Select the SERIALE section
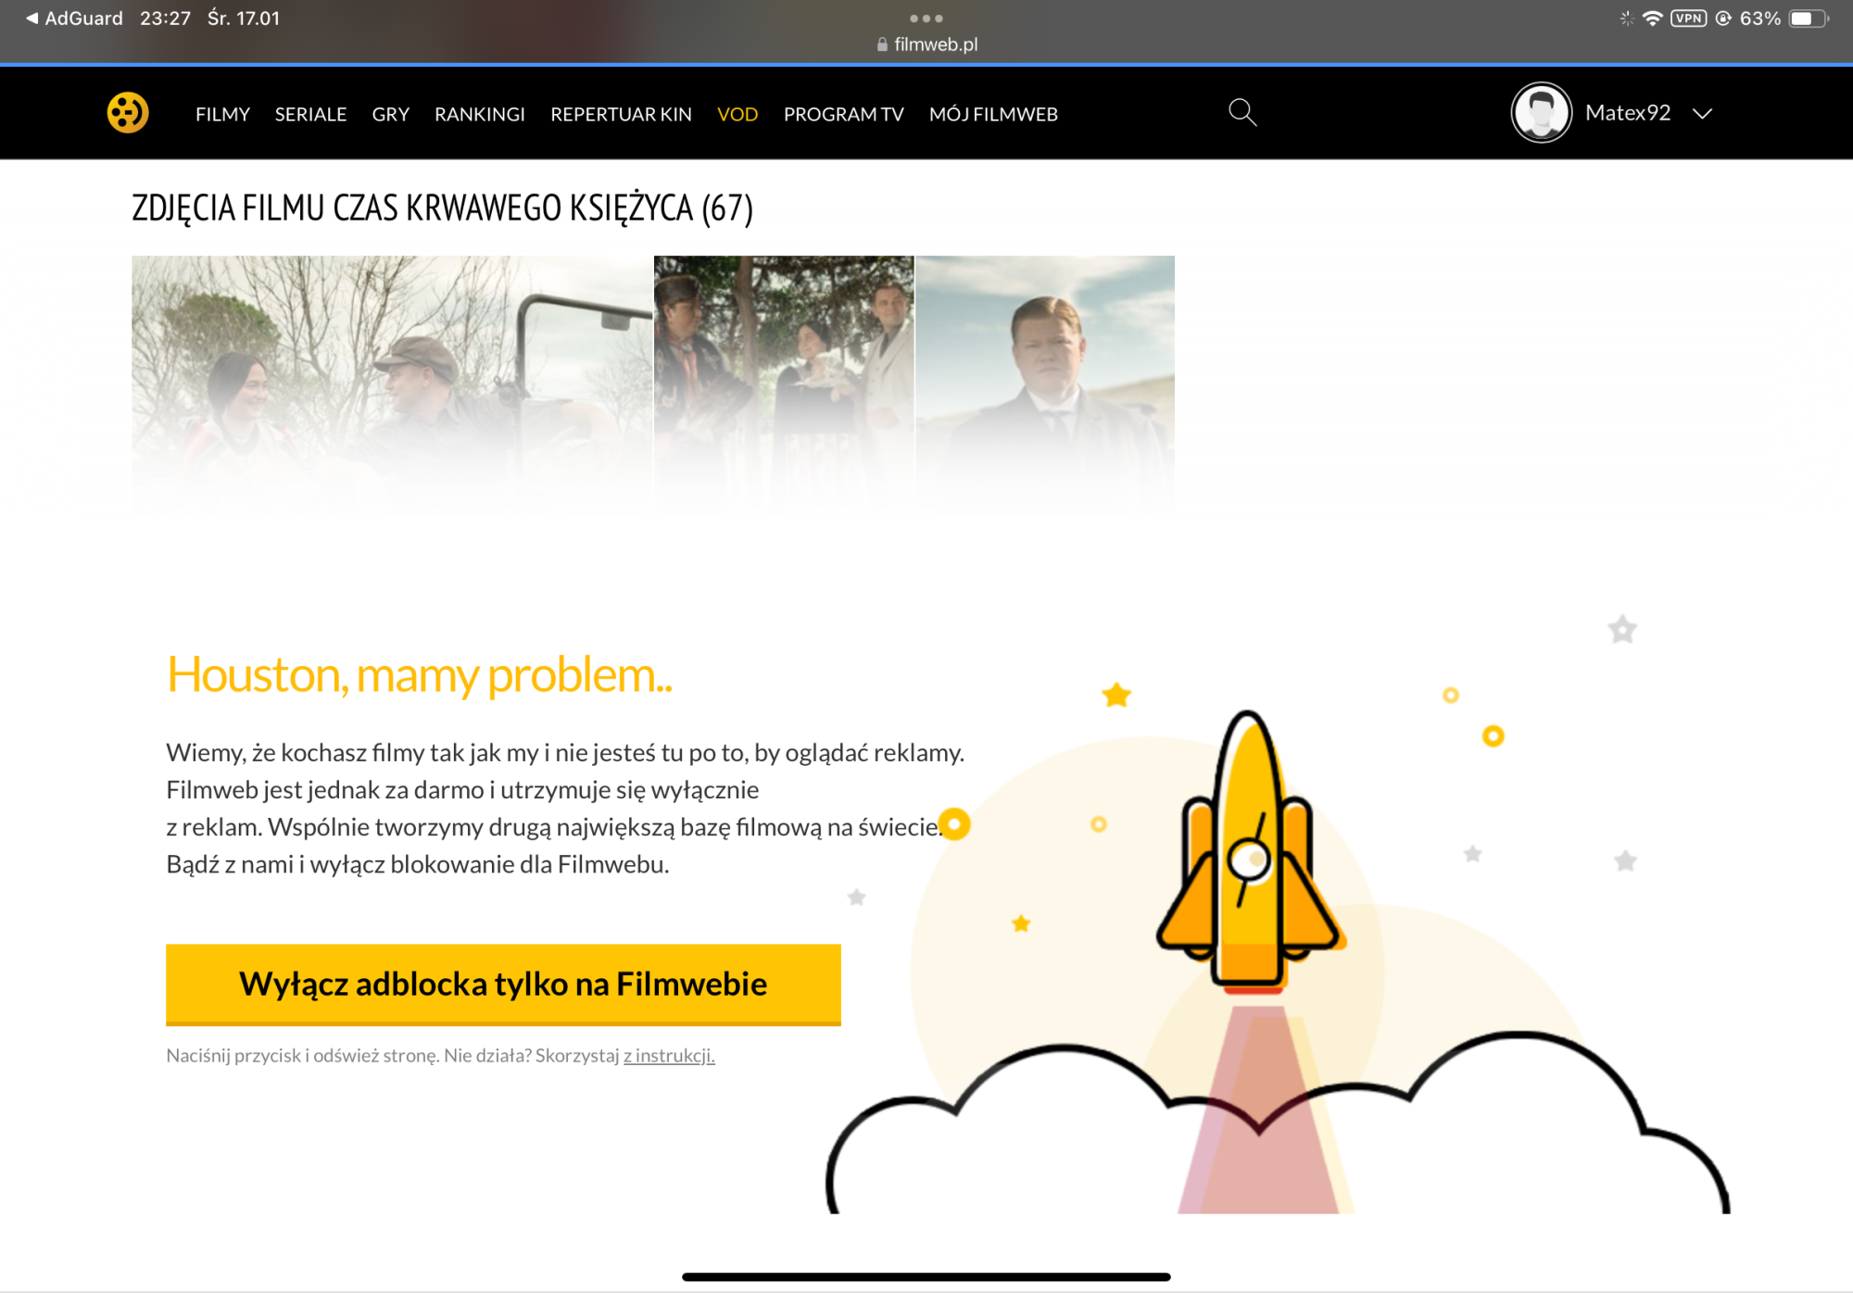Screen dimensions: 1853x1293 point(310,114)
